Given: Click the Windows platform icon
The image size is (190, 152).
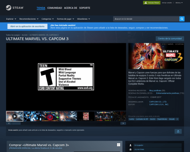Looking at the screenshot, I should [118, 145].
